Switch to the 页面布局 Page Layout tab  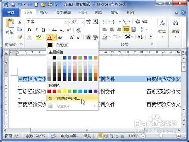coord(64,12)
